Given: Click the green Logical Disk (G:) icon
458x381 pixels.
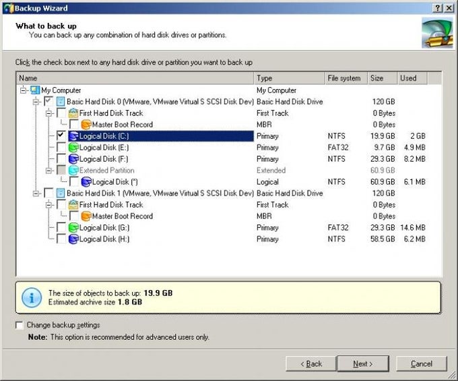Looking at the screenshot, I should pyautogui.click(x=73, y=227).
